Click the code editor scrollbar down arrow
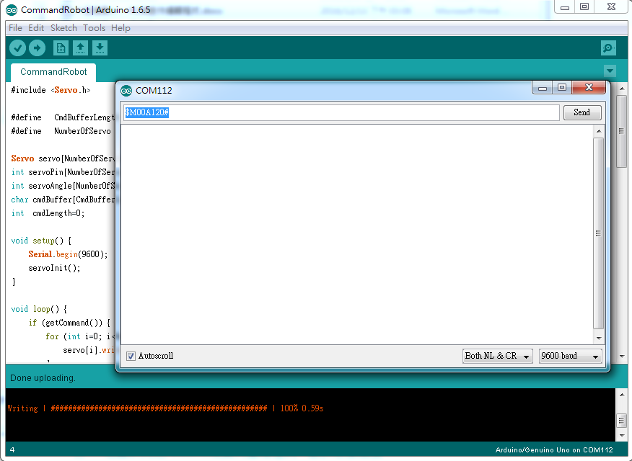The image size is (632, 461). pyautogui.click(x=621, y=357)
